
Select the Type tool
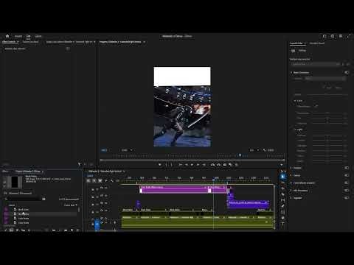pyautogui.click(x=282, y=224)
